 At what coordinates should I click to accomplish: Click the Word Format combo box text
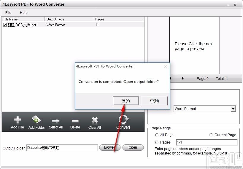coord(185,109)
